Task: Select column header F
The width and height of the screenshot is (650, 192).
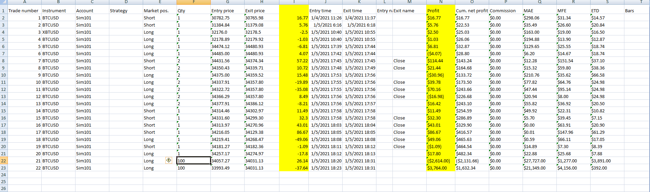Action: tap(194, 2)
